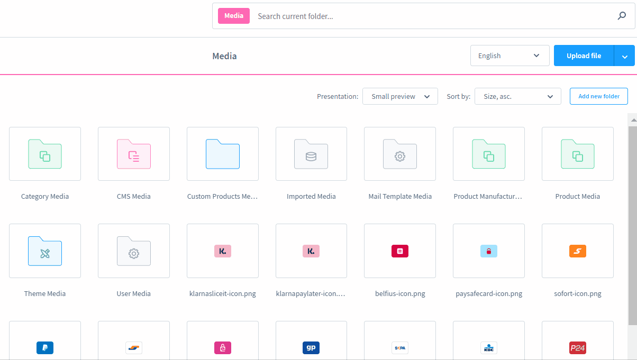Select the blue-orange striped logo image

point(134,340)
